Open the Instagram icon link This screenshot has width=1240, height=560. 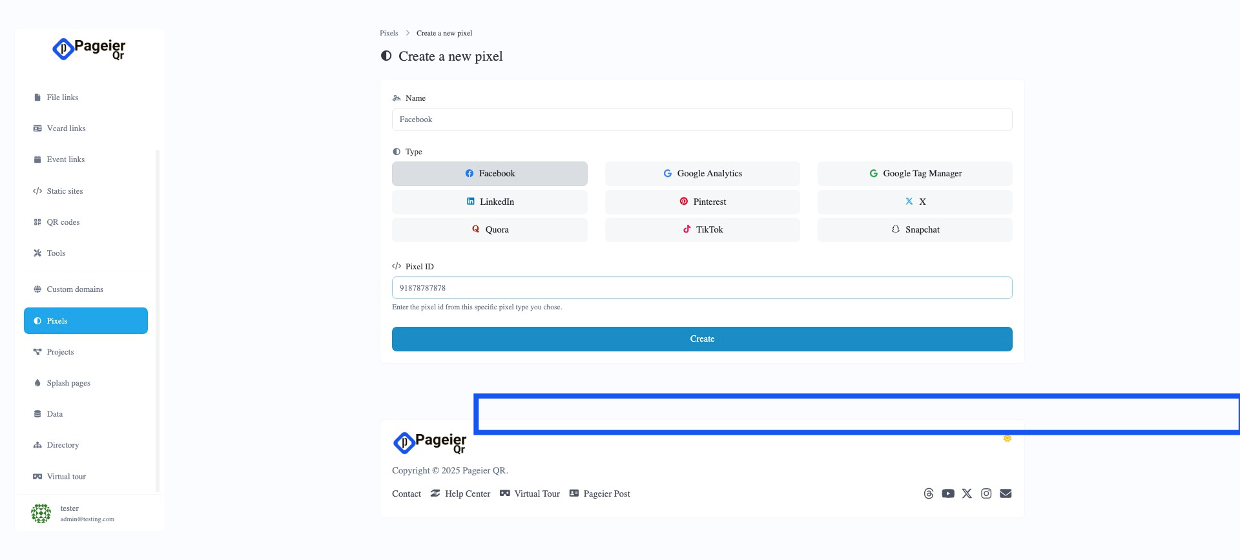986,493
